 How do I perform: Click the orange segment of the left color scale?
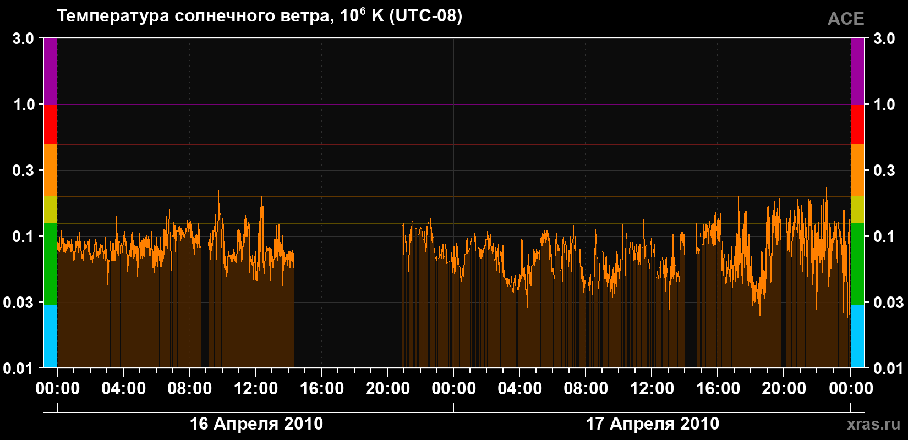coord(50,170)
